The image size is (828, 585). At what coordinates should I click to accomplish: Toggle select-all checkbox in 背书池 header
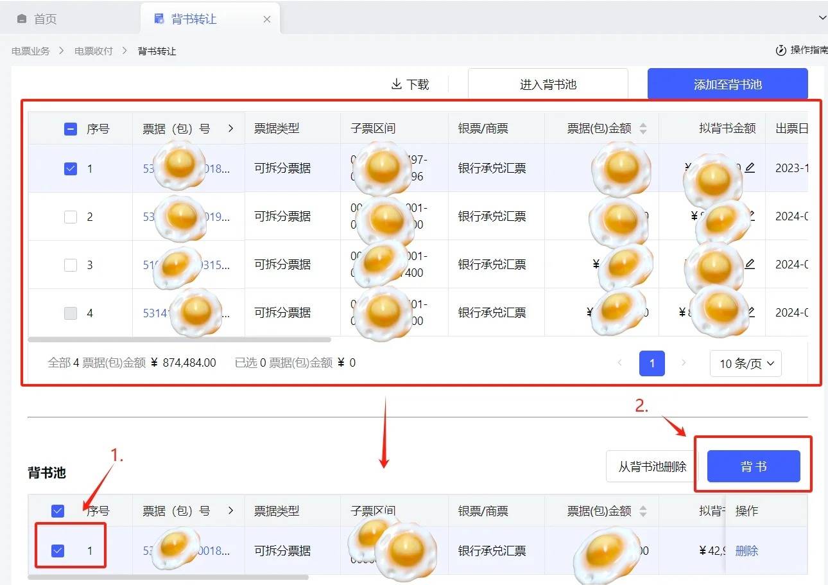coord(58,511)
